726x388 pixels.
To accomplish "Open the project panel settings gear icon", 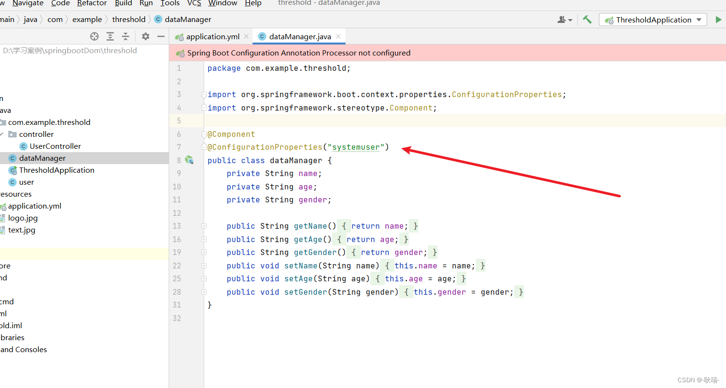I will pyautogui.click(x=145, y=36).
